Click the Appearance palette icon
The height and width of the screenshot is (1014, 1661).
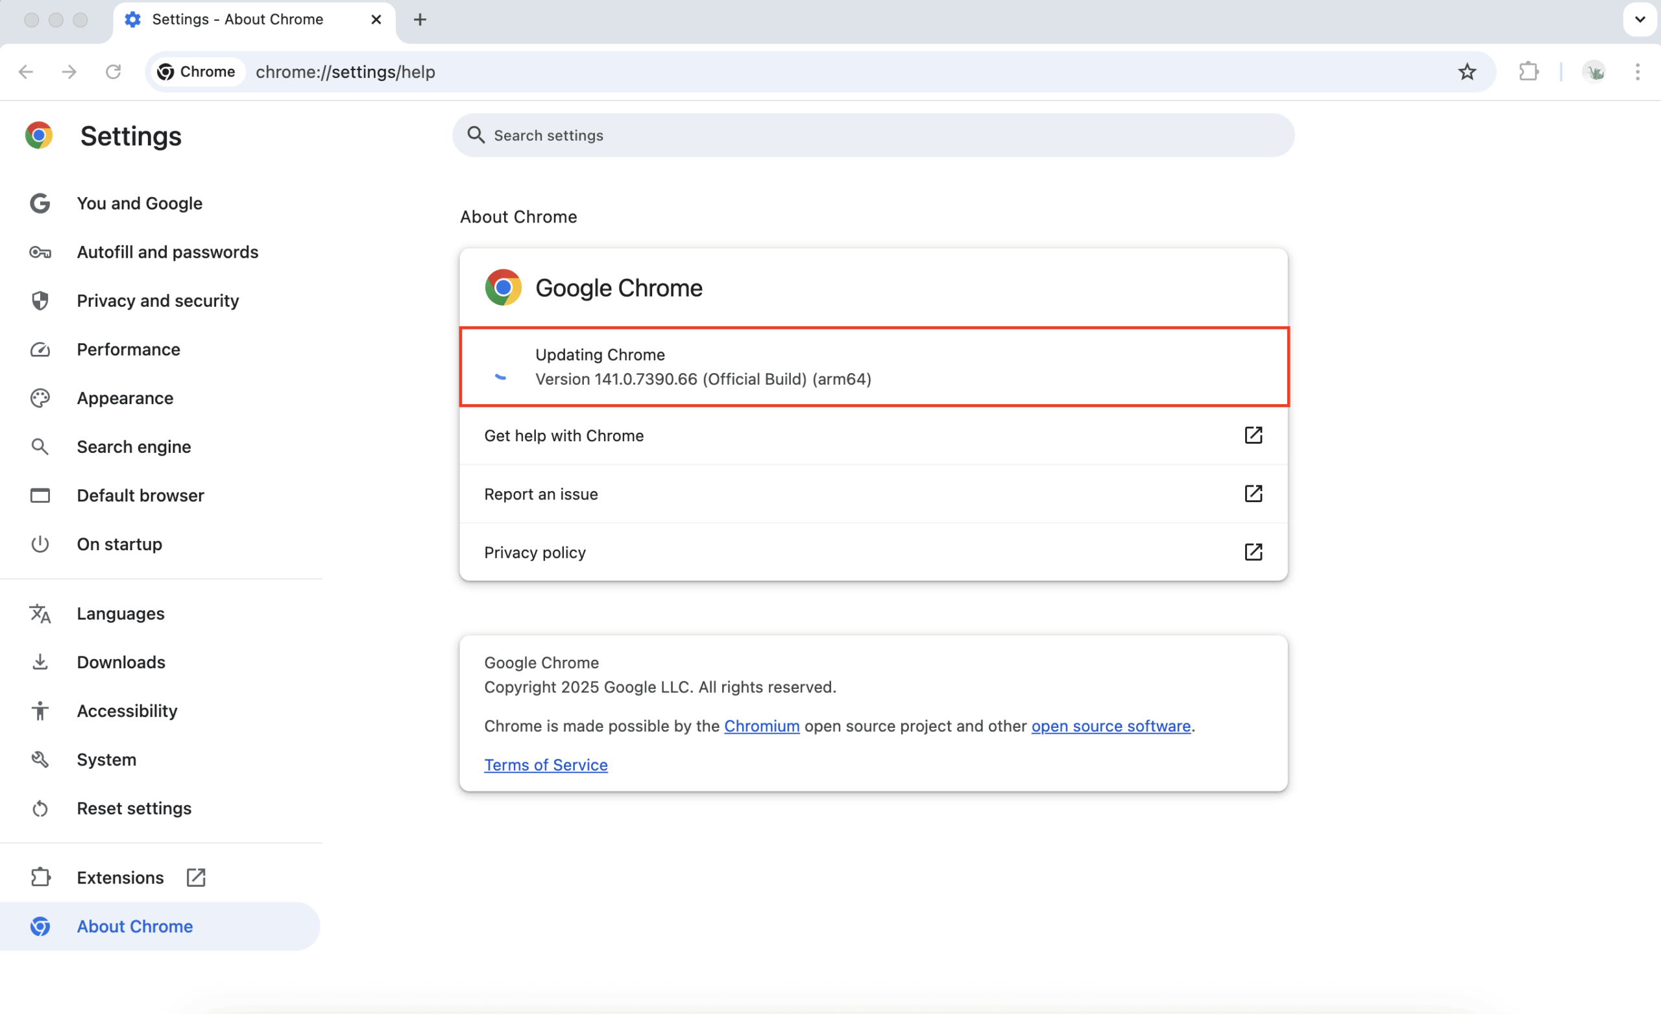(40, 398)
